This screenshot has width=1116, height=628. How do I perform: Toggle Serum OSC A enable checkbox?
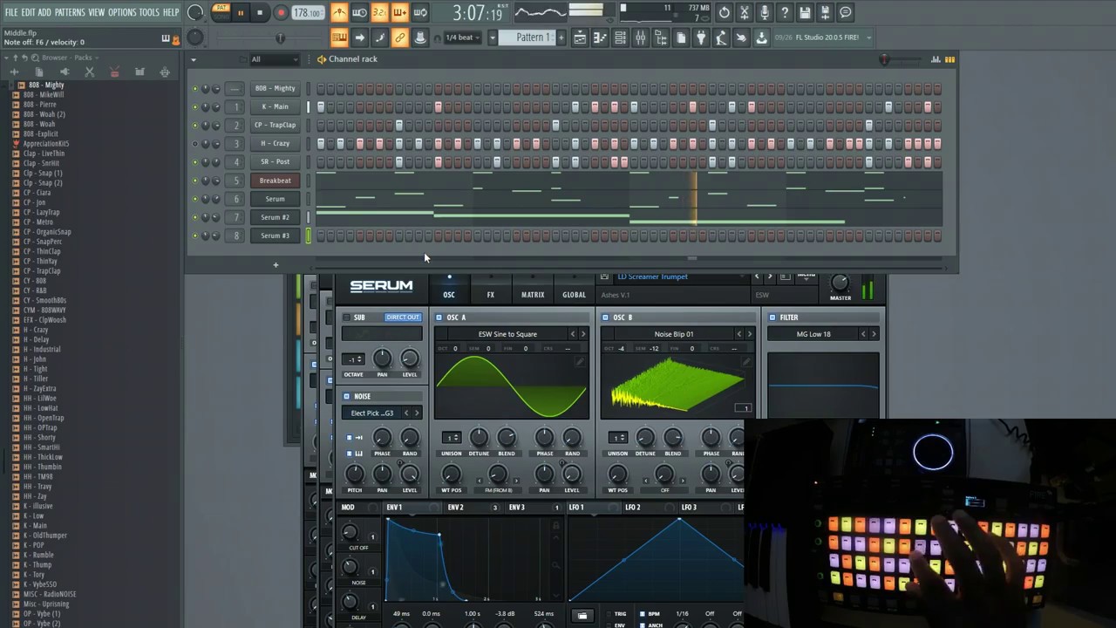439,317
